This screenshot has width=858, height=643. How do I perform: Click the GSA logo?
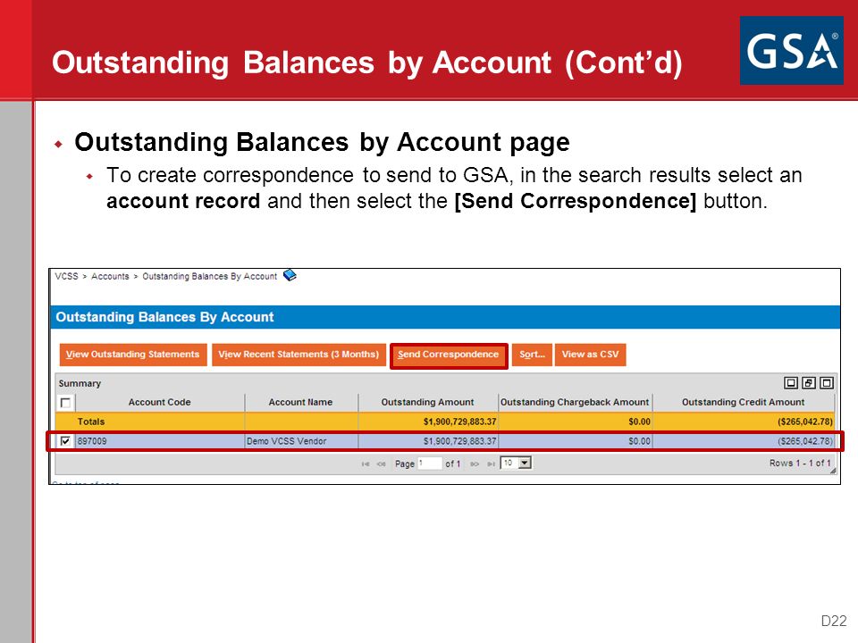click(791, 50)
